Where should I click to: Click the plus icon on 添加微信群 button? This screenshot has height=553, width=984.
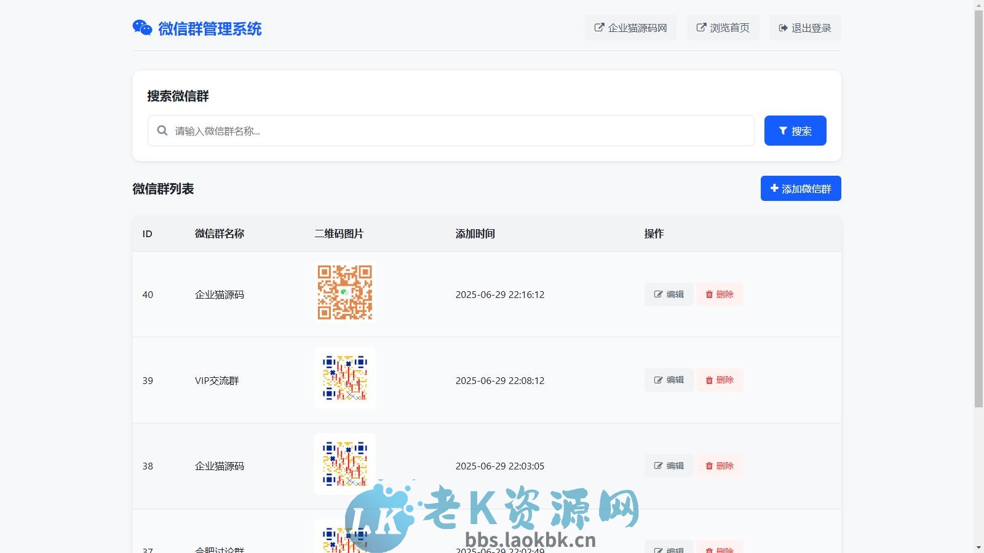pos(774,189)
